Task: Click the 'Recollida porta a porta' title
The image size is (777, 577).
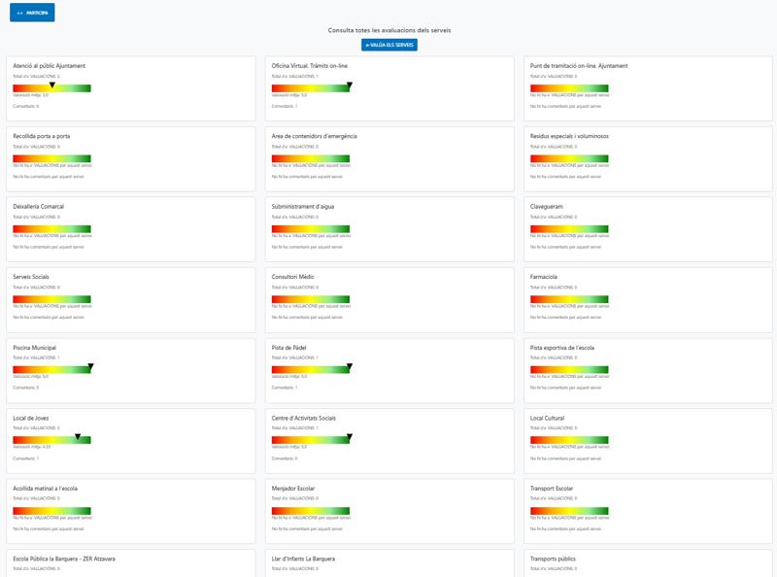Action: [42, 136]
